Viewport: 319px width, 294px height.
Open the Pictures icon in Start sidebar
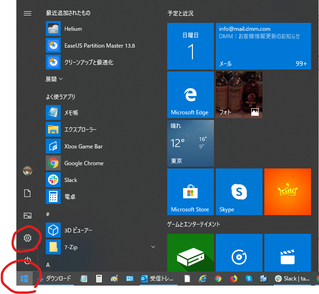(28, 216)
